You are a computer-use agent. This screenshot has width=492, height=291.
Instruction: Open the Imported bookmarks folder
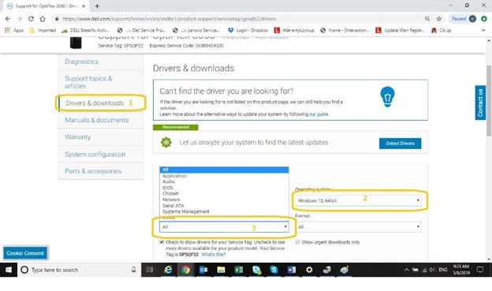click(43, 31)
